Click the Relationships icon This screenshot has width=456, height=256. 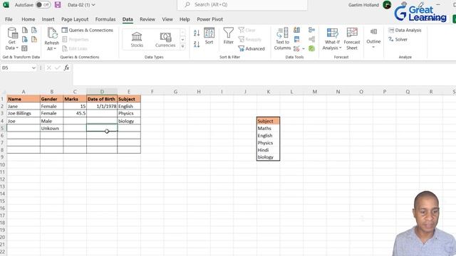coord(312,39)
